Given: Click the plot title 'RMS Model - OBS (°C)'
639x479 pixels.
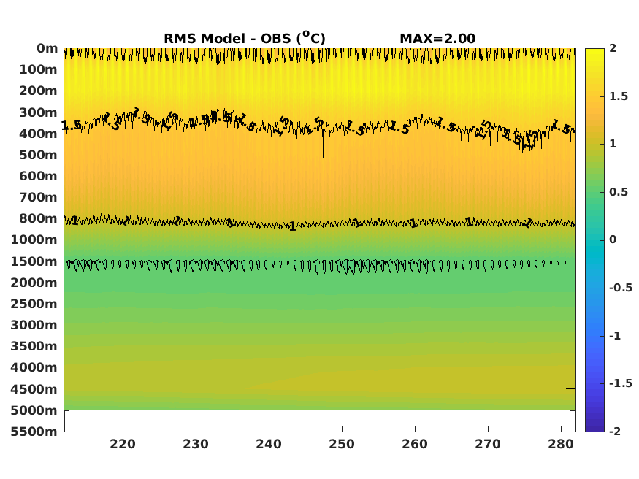Looking at the screenshot, I should pyautogui.click(x=245, y=38).
